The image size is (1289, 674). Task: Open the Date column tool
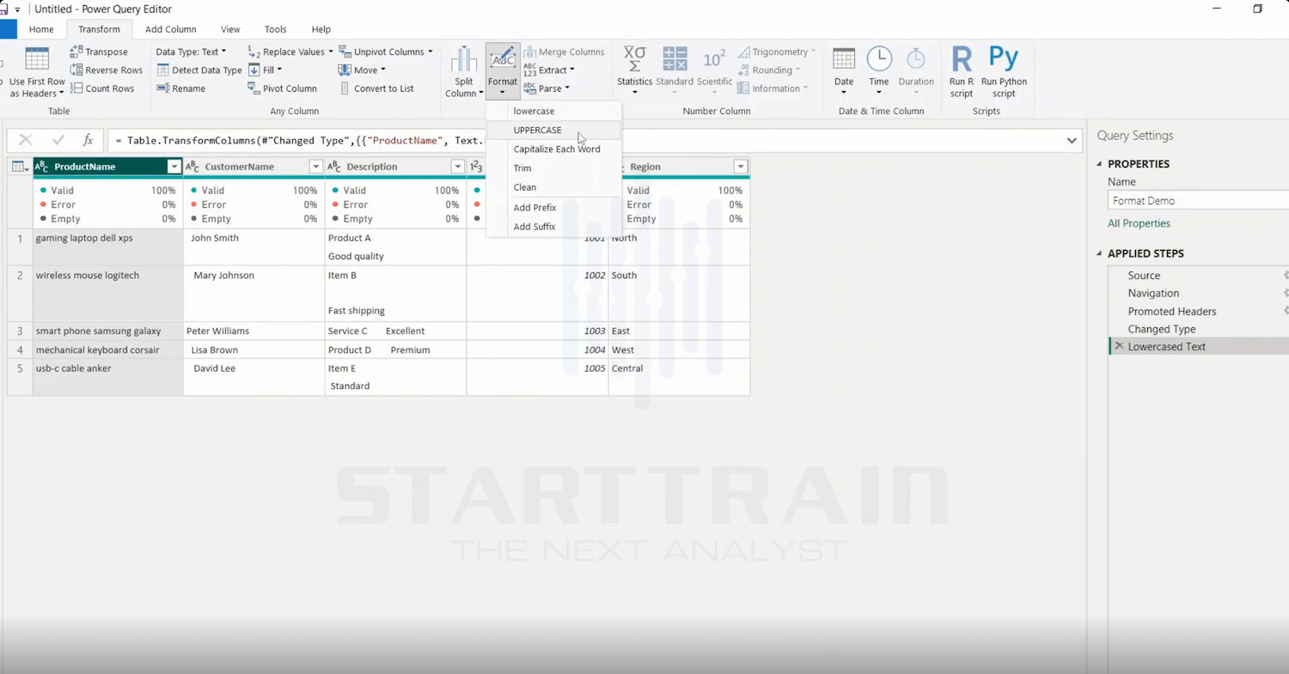coord(844,72)
